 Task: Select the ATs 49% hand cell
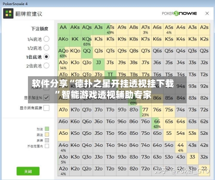pos(111,29)
